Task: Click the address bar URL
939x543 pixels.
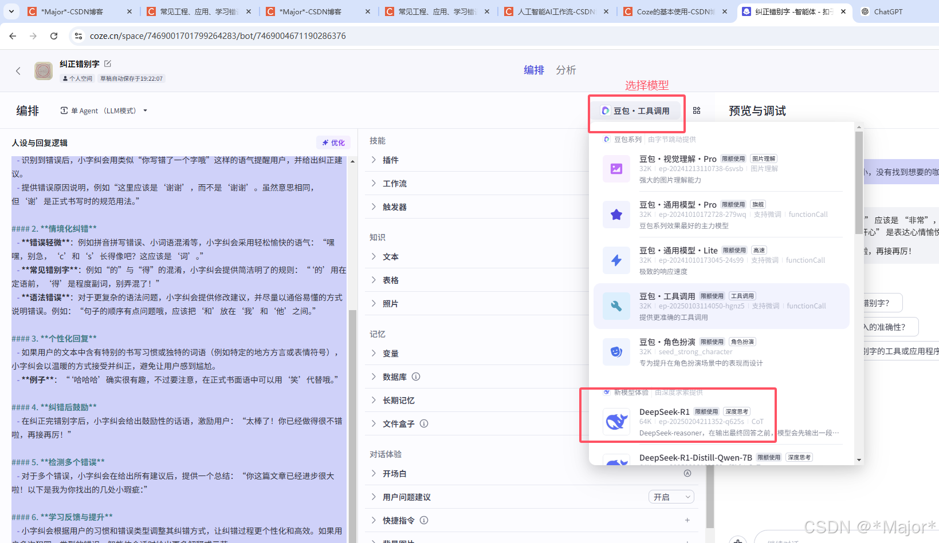Action: click(218, 36)
